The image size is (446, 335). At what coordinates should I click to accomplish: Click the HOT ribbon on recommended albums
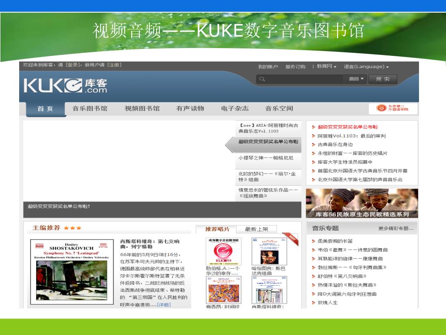291,239
